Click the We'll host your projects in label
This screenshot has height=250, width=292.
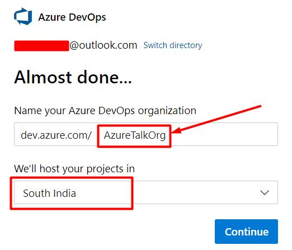[74, 169]
